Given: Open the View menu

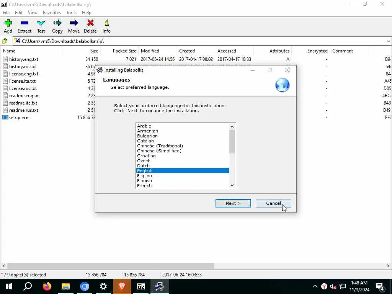Looking at the screenshot, I should click(33, 13).
